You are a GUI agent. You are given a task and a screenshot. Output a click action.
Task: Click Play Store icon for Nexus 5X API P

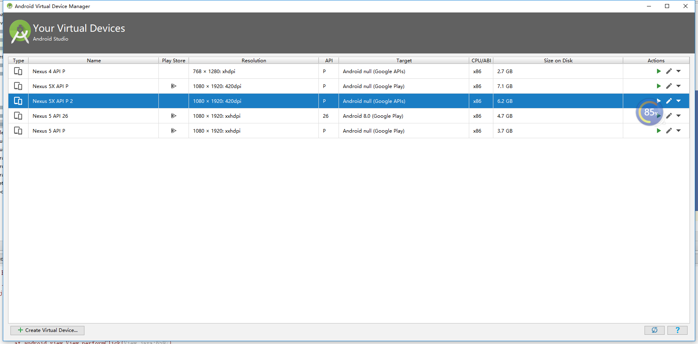click(174, 86)
